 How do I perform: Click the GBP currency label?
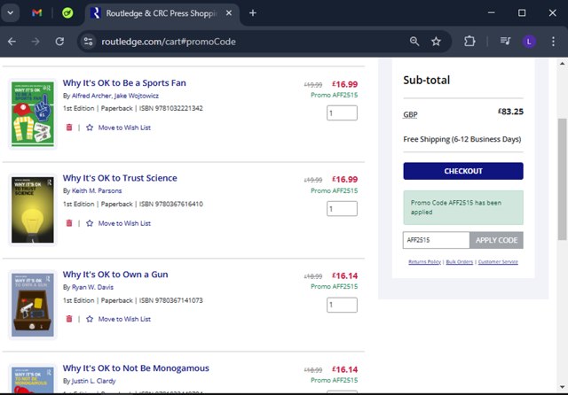click(x=410, y=114)
